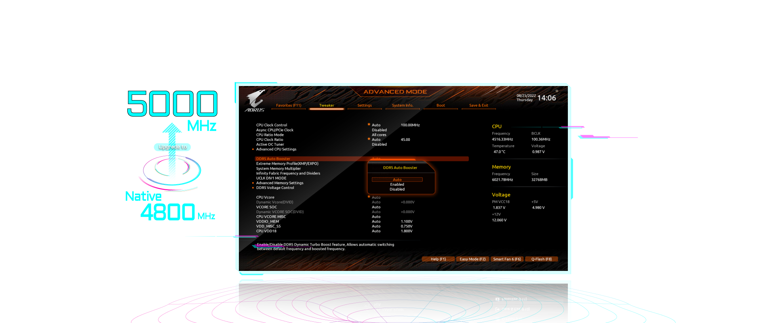Click the 14:06 clock display
The width and height of the screenshot is (776, 323).
point(546,98)
